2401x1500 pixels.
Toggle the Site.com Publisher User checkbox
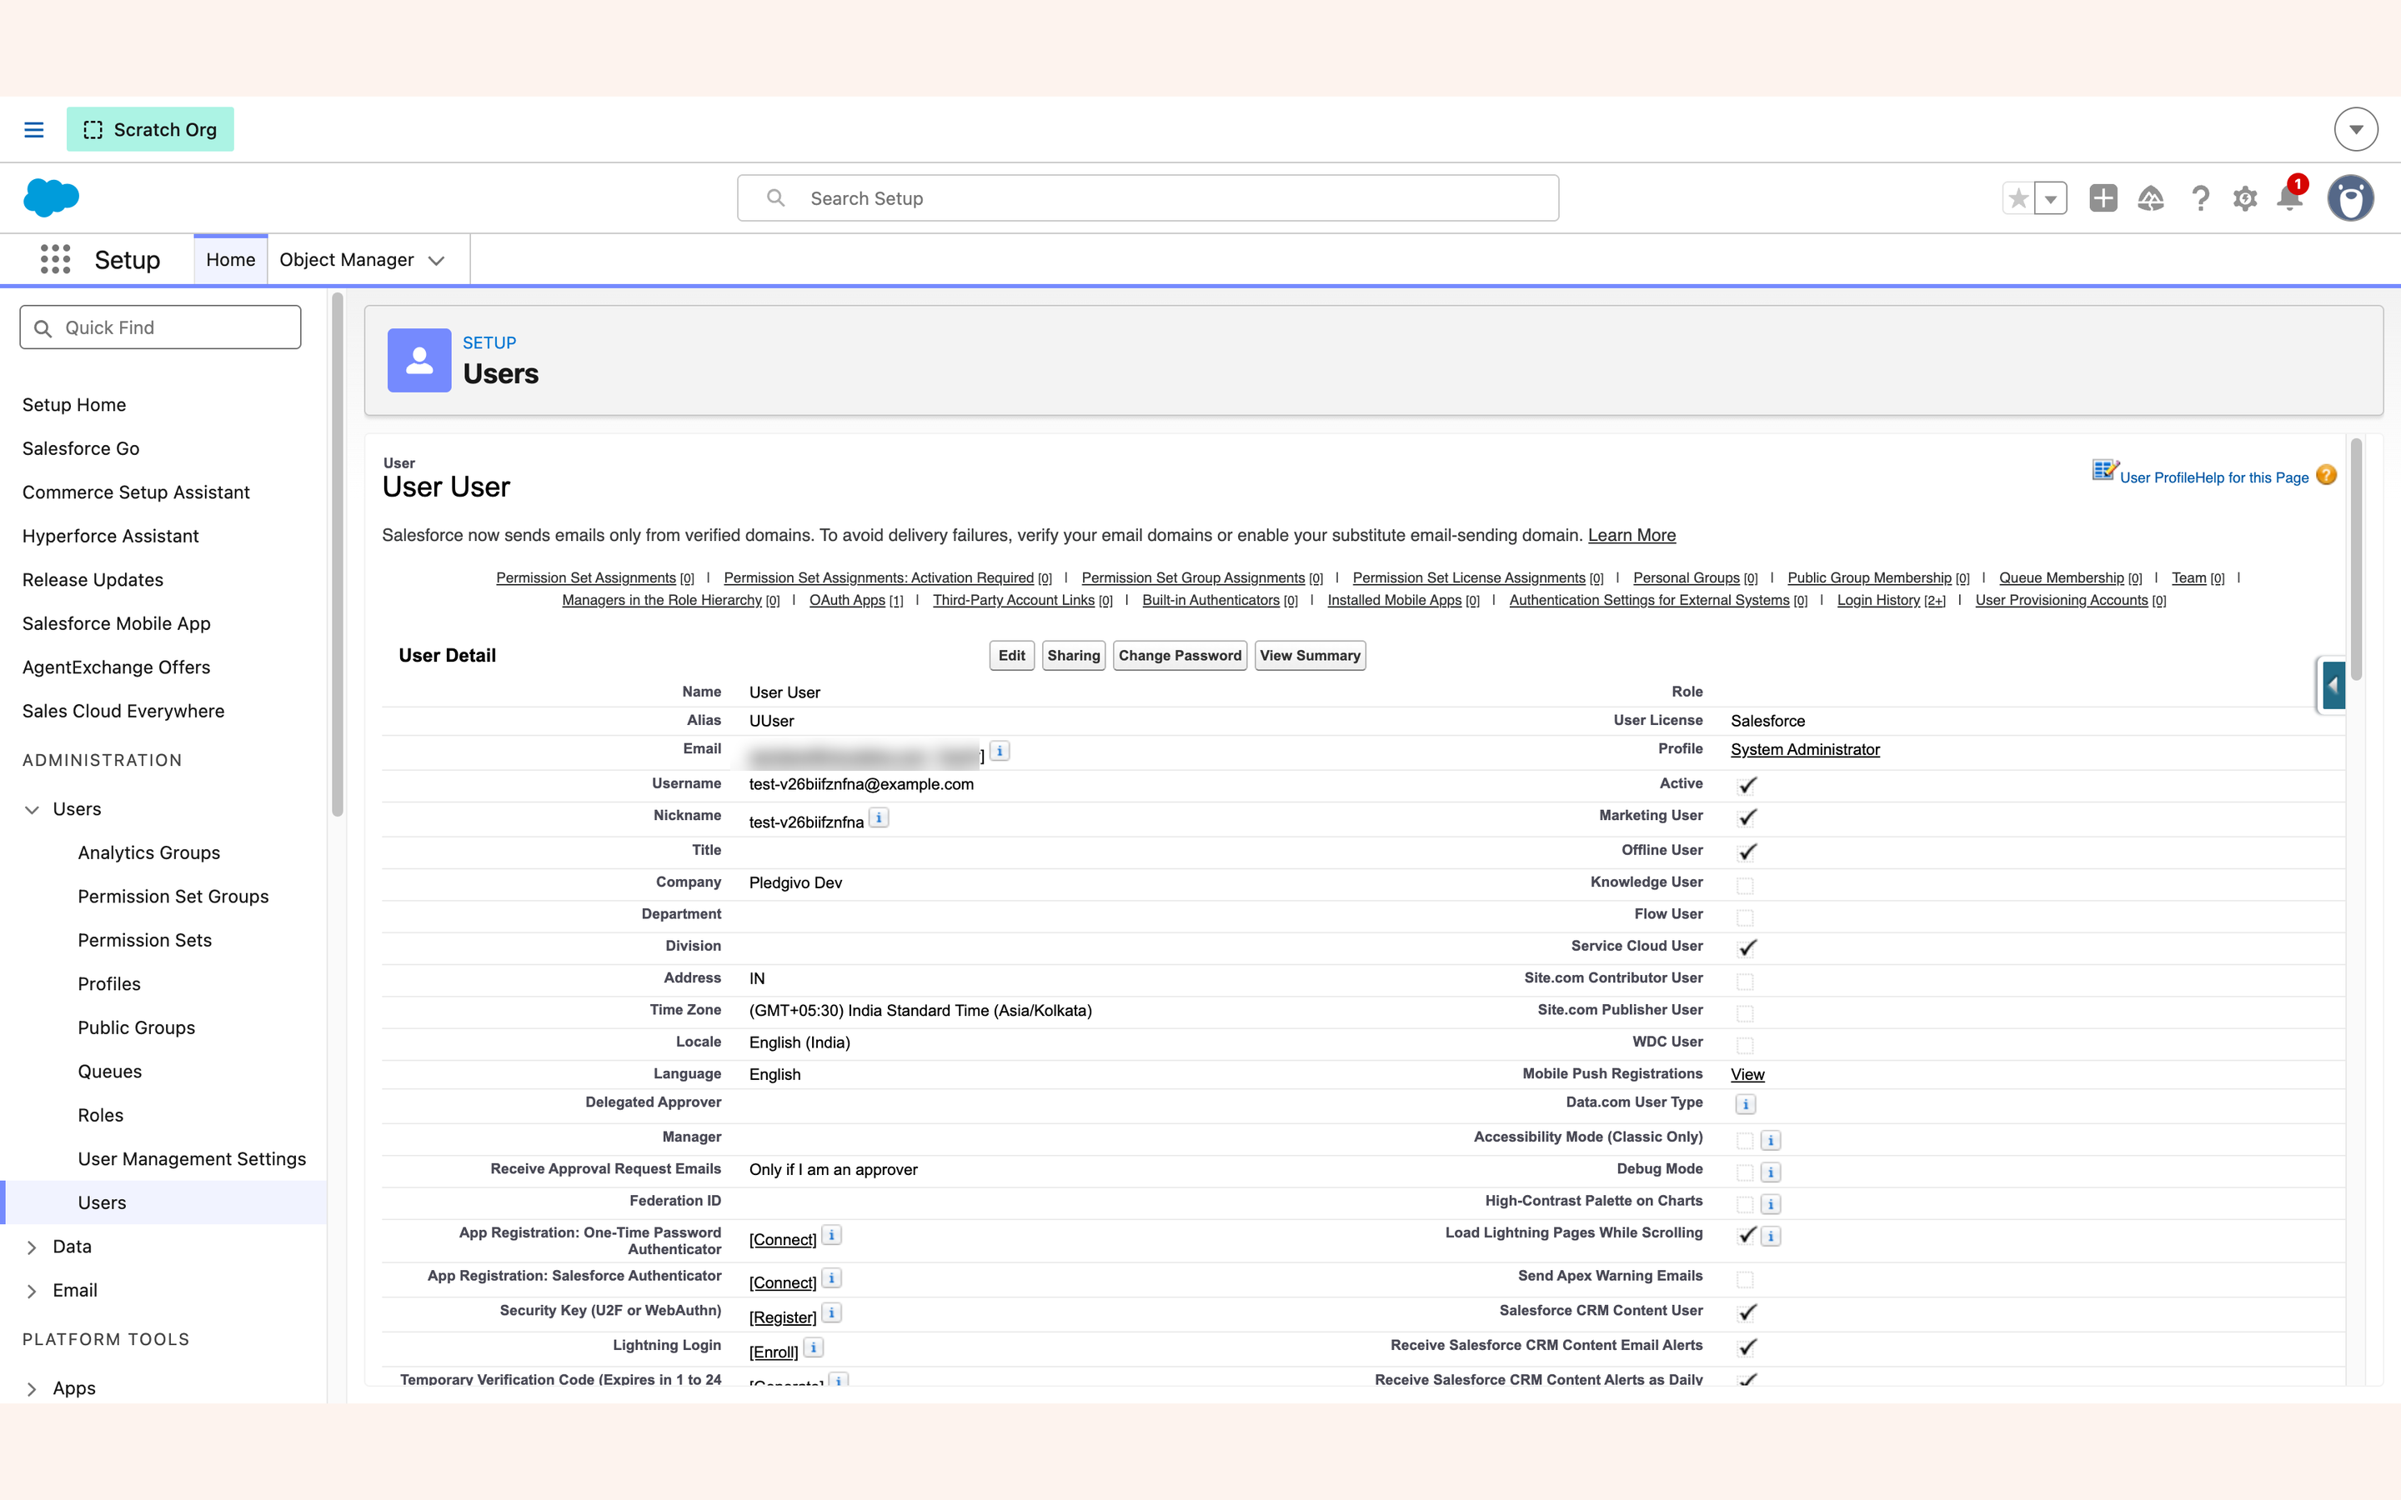[1745, 1012]
